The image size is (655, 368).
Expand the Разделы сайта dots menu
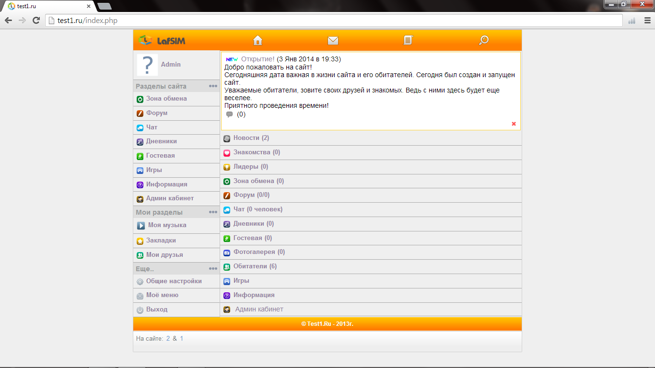click(x=213, y=86)
